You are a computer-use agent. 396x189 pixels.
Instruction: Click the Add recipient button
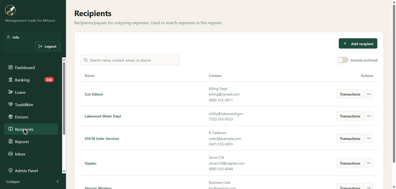pos(358,44)
